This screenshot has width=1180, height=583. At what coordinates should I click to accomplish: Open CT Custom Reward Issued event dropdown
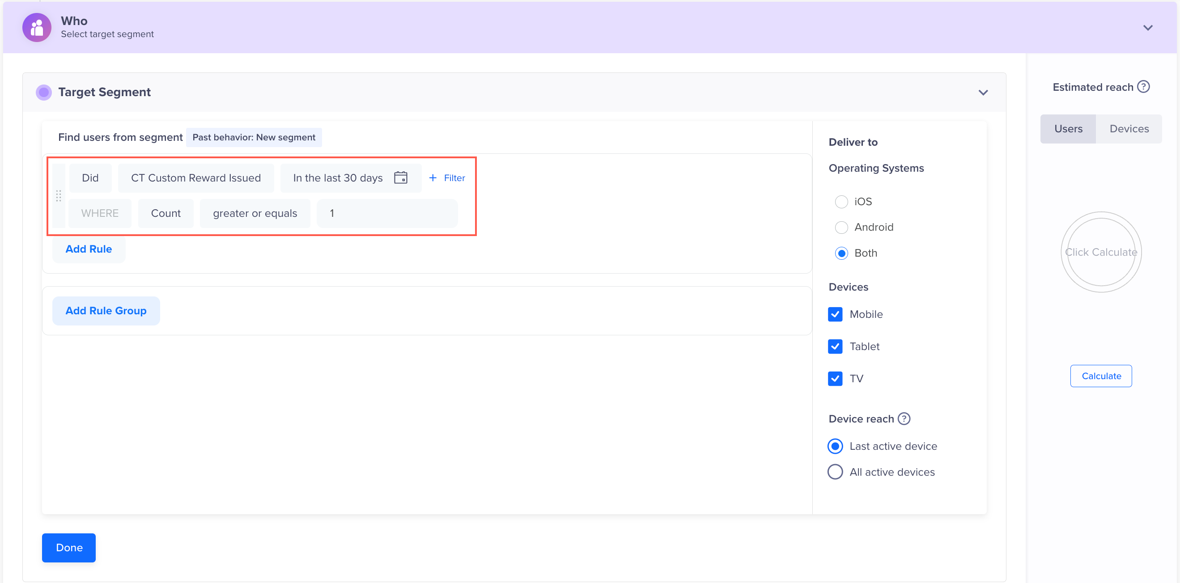(x=195, y=177)
